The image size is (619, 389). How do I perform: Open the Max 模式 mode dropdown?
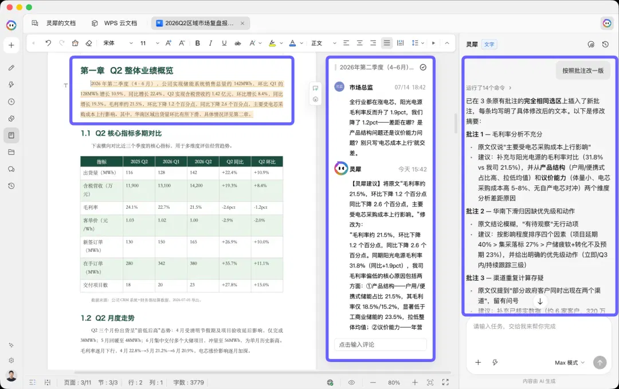569,363
